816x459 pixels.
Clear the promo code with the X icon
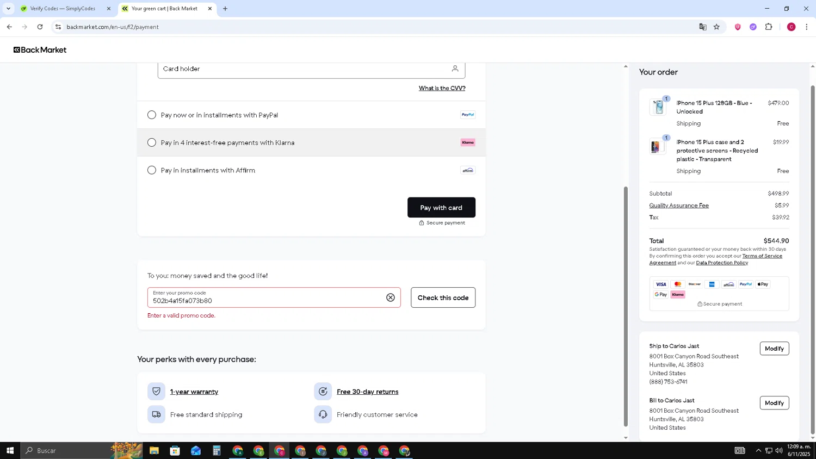tap(391, 297)
